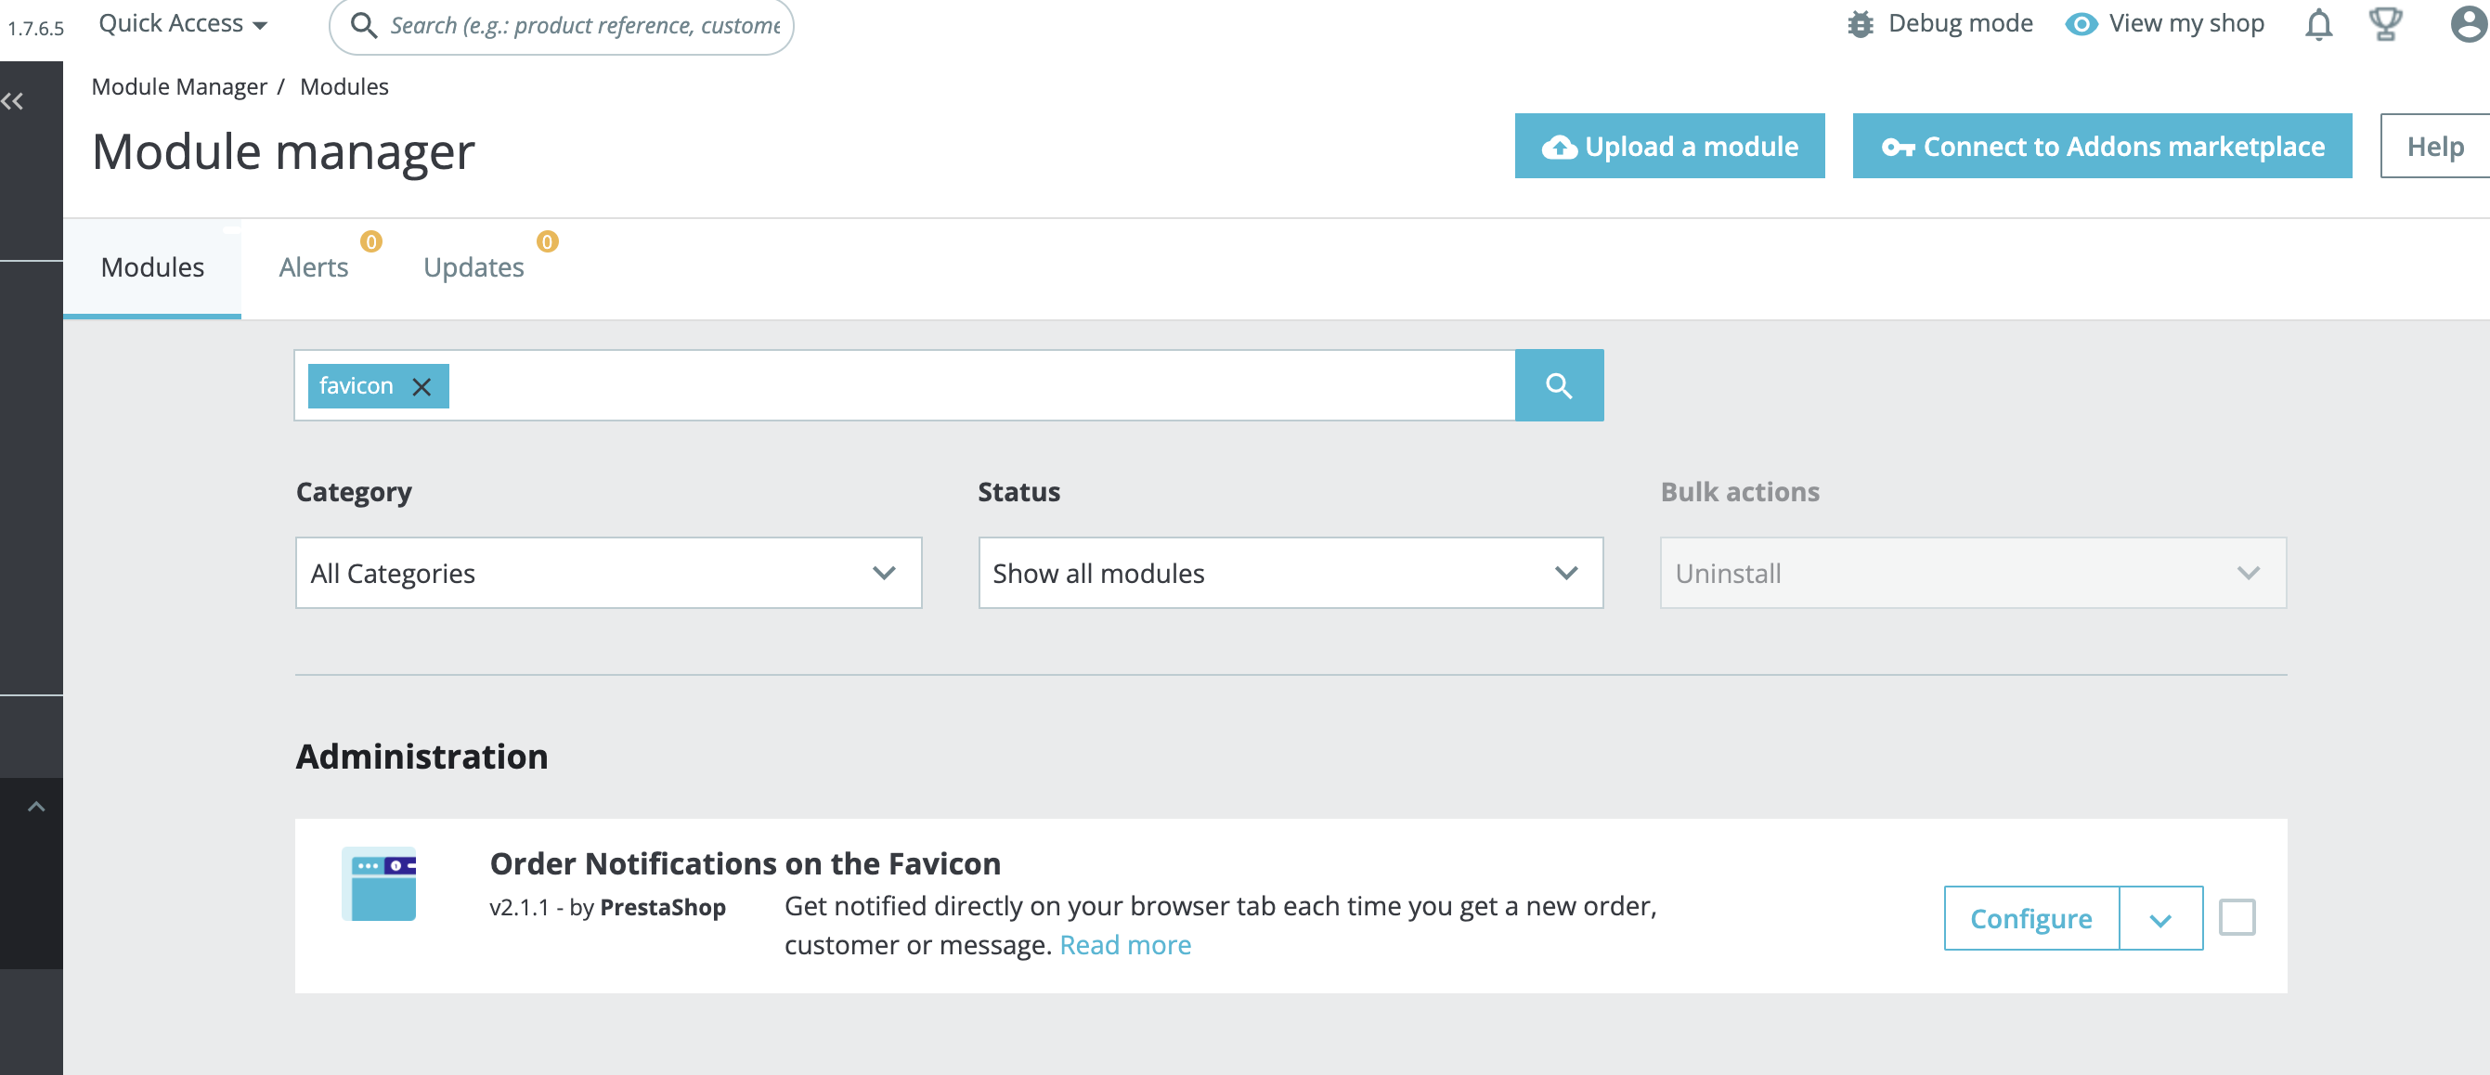Open the All Categories dropdown
Image resolution: width=2490 pixels, height=1075 pixels.
[x=608, y=572]
